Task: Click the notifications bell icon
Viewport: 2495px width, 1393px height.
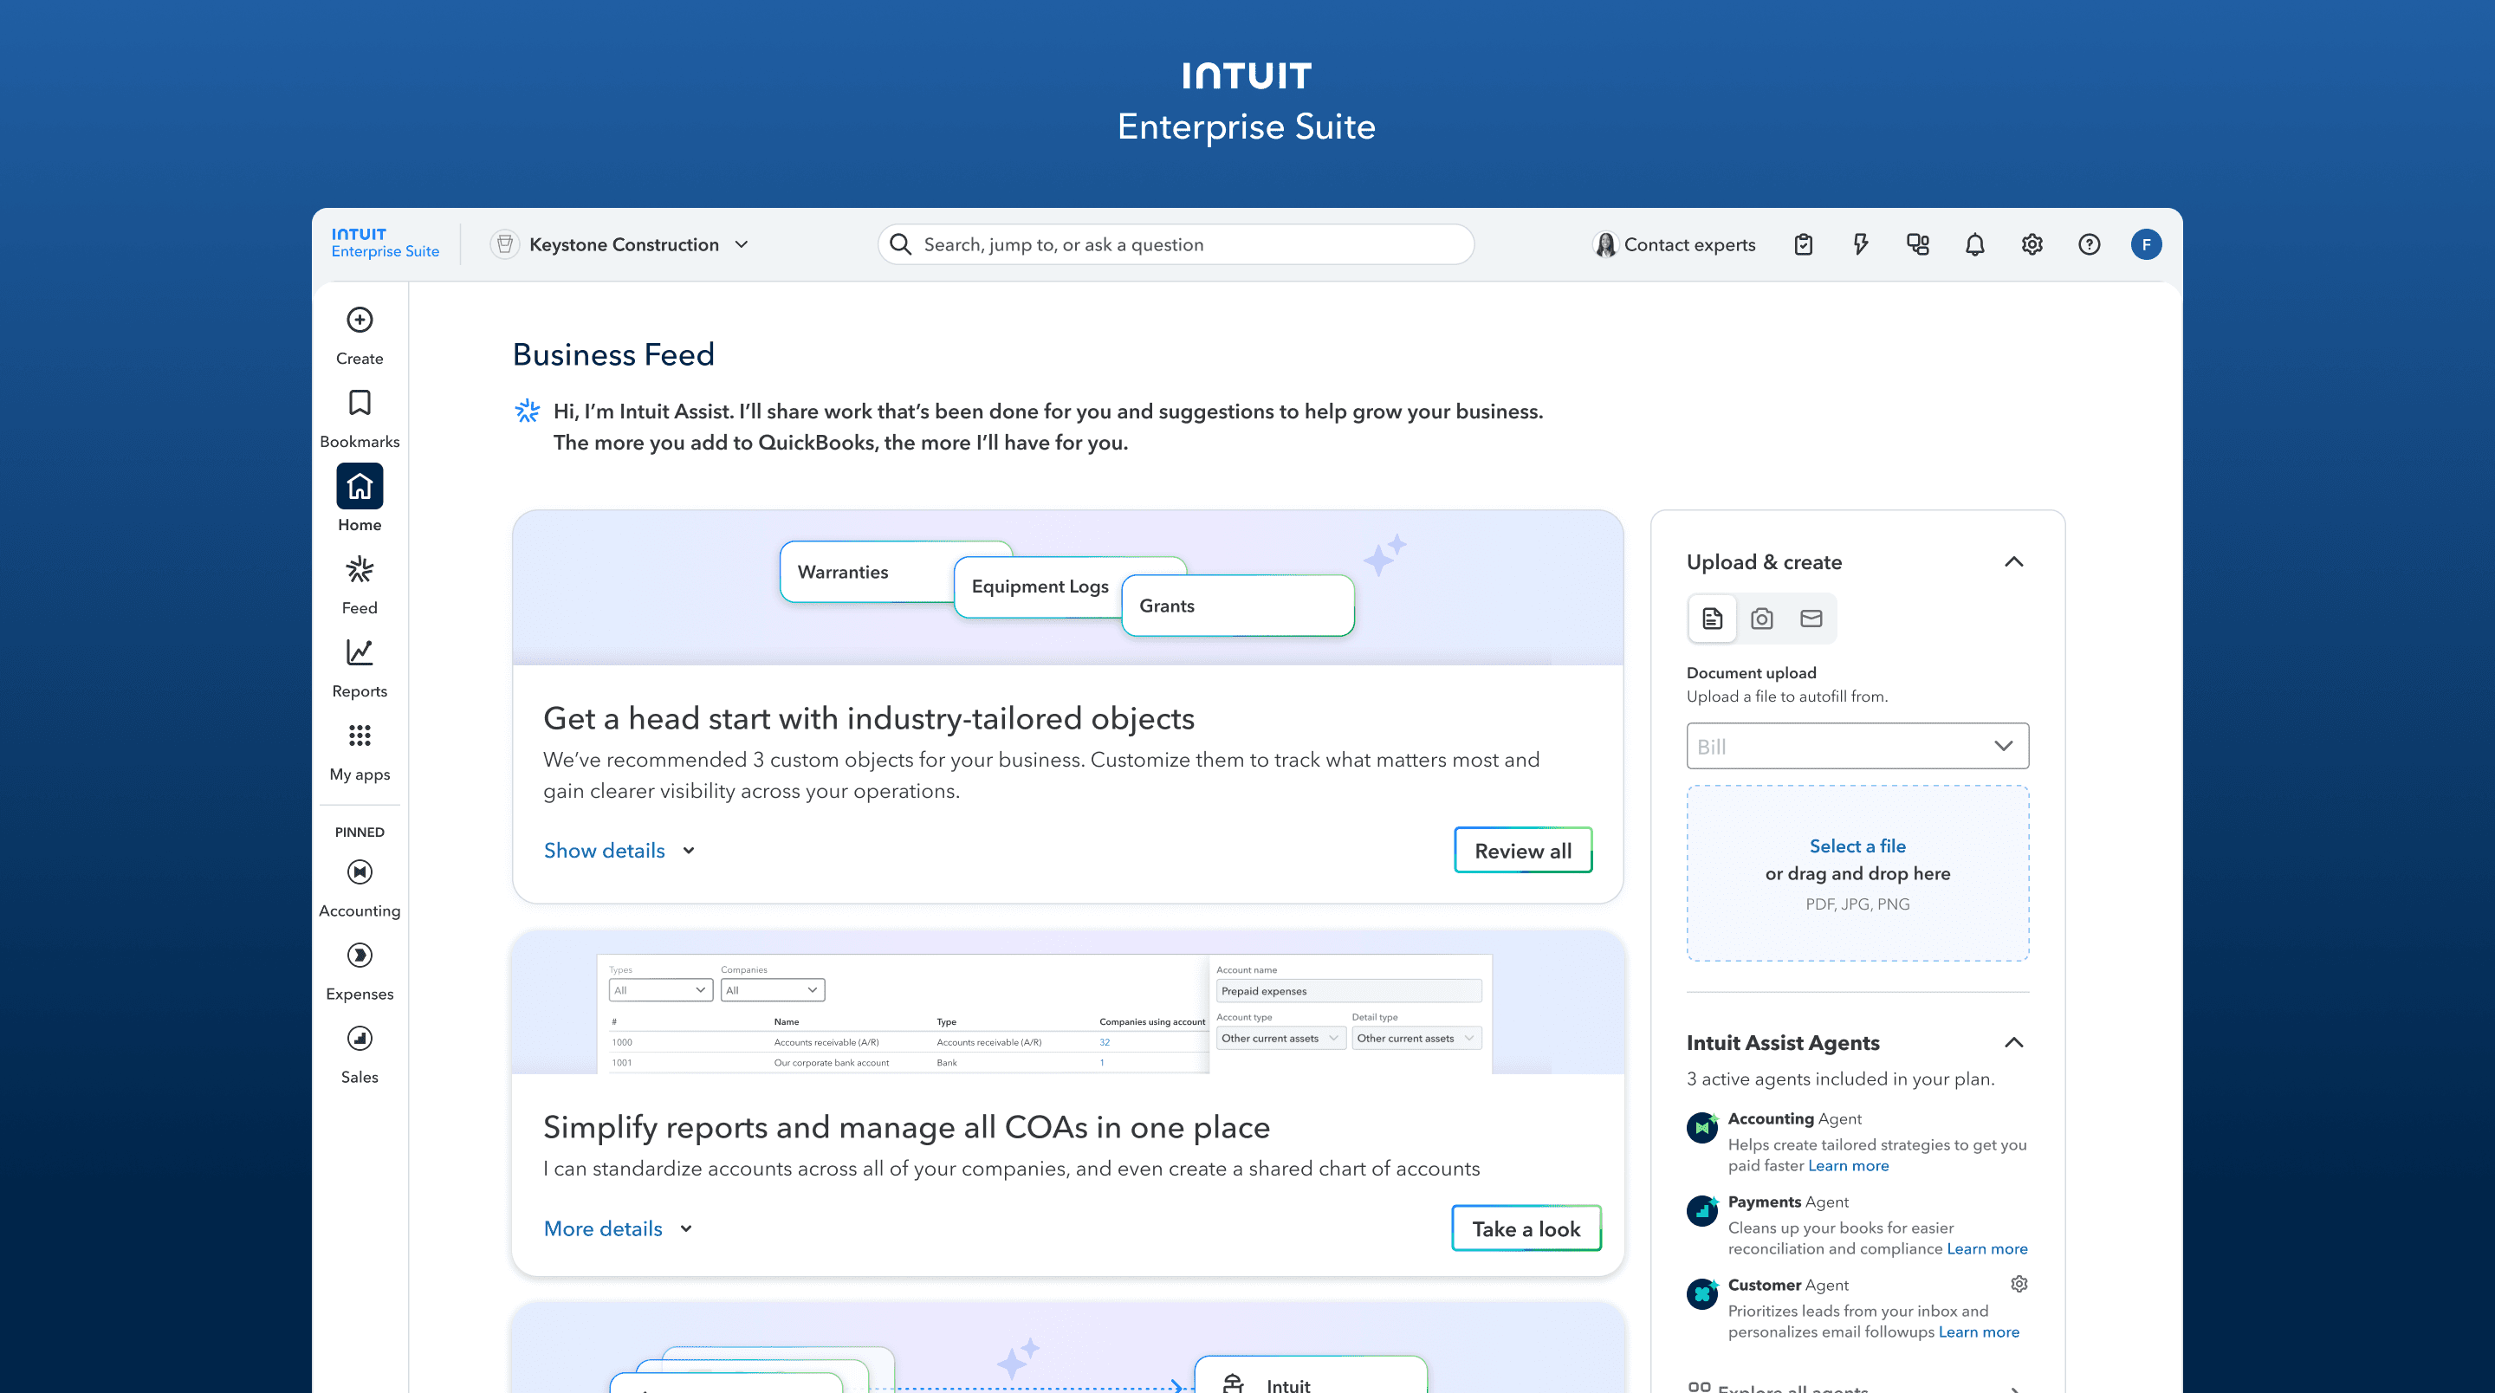Action: click(x=1974, y=245)
